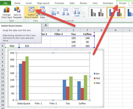This screenshot has height=109, width=133.
Task: Open the File tab
Action: click(x=5, y=3)
